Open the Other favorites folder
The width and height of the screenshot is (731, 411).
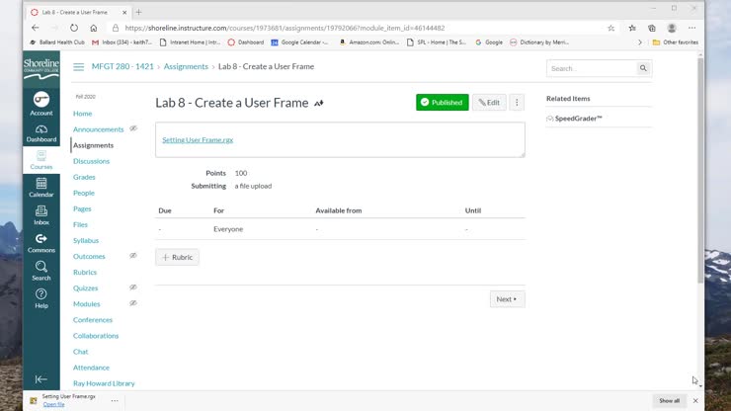675,42
